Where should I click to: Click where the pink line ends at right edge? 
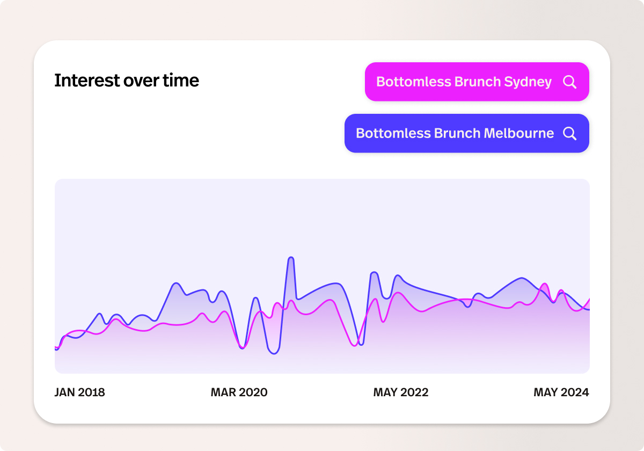tap(589, 300)
